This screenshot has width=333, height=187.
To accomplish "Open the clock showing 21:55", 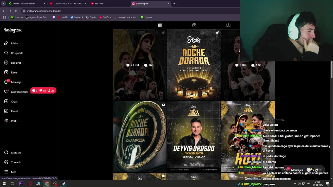I will (318, 184).
